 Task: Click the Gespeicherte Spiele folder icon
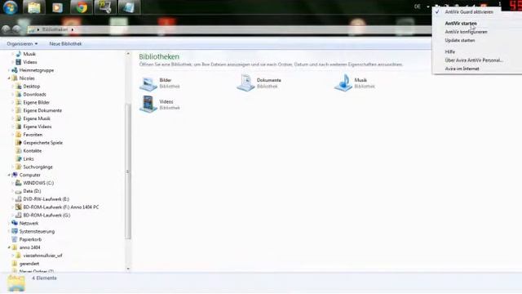click(19, 143)
